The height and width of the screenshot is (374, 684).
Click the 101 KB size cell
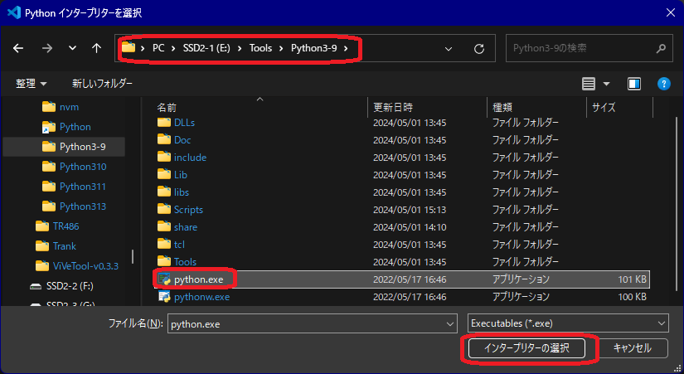[x=632, y=279]
